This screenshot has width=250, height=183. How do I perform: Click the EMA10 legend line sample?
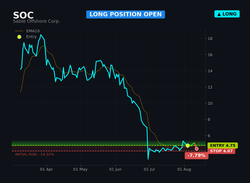pos(19,31)
